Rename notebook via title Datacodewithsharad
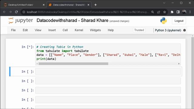The image size is (194, 109). (x=72, y=20)
